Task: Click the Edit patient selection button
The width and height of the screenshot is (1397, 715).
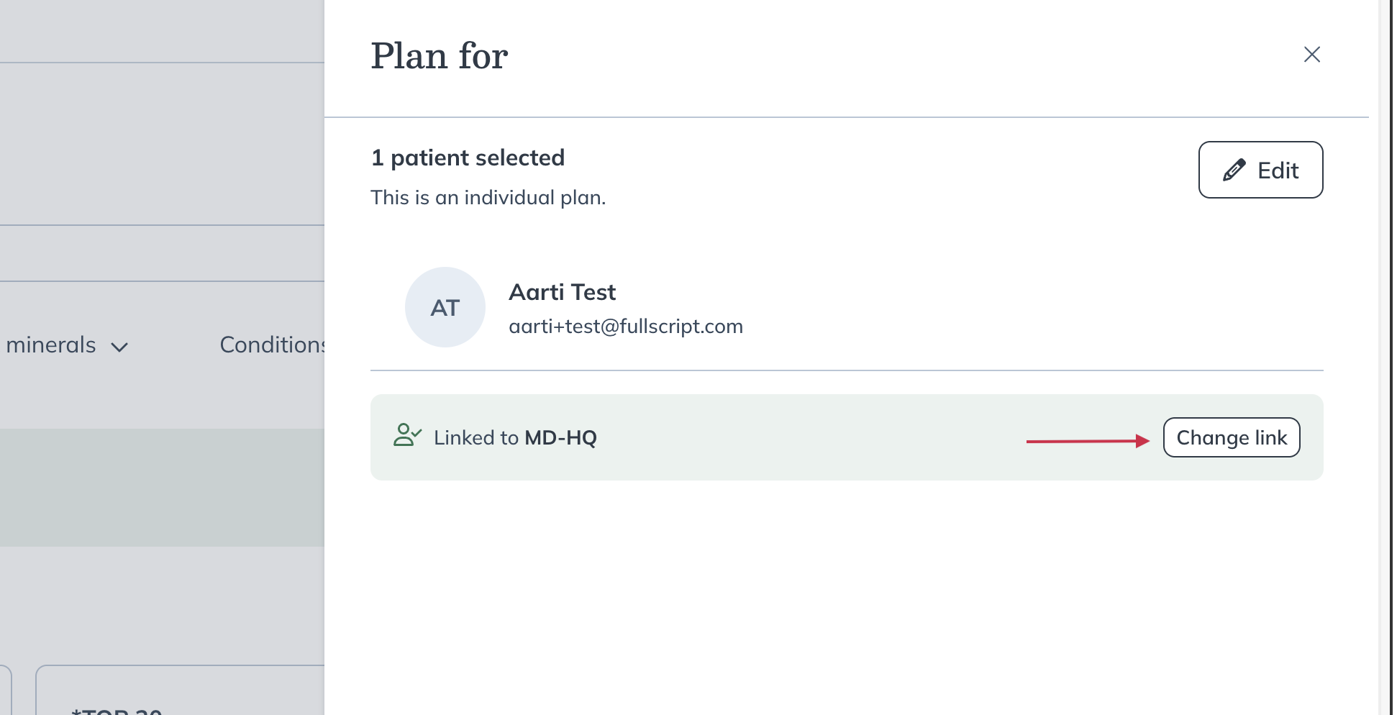Action: tap(1260, 170)
